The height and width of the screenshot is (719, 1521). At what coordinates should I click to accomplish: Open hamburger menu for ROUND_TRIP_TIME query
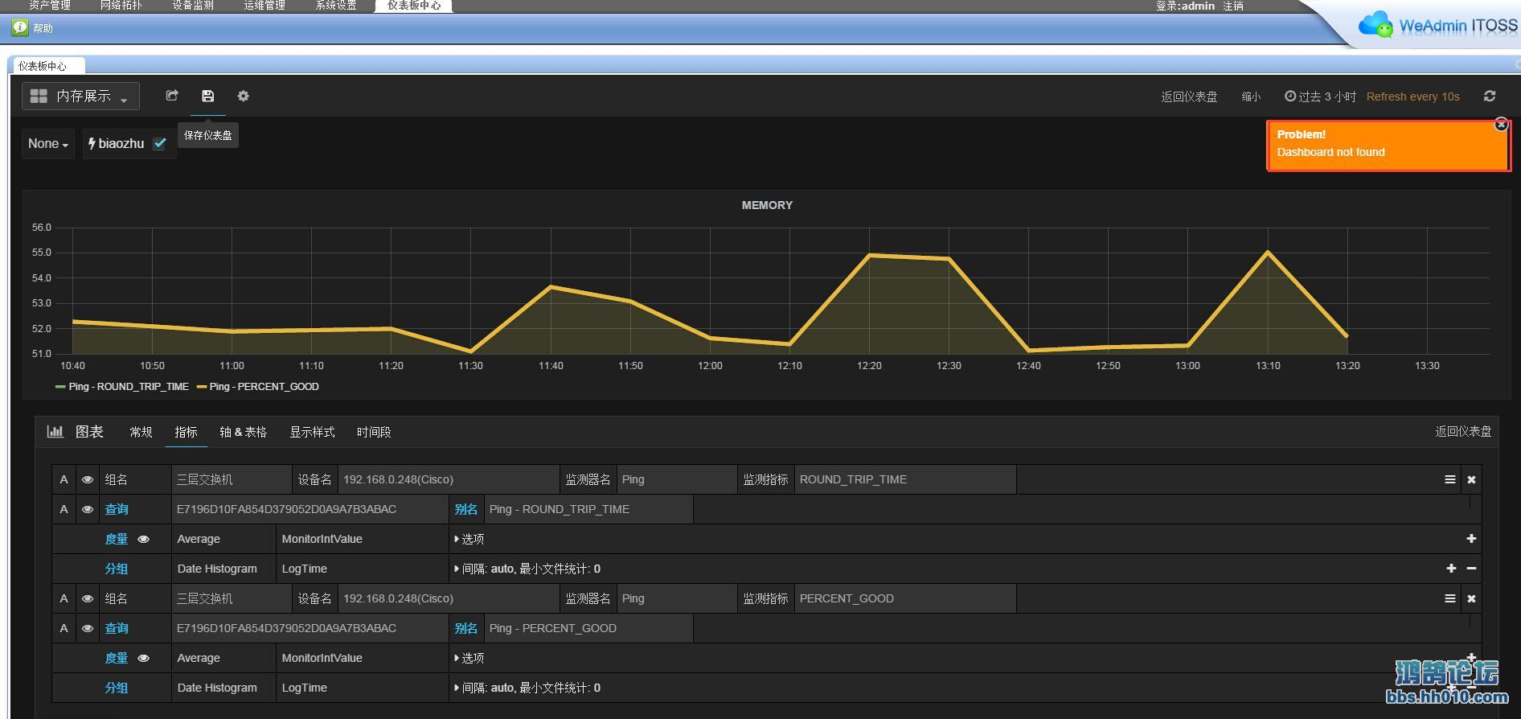[x=1450, y=479]
